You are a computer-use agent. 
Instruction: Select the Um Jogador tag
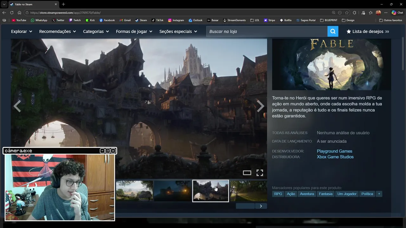[x=347, y=194]
